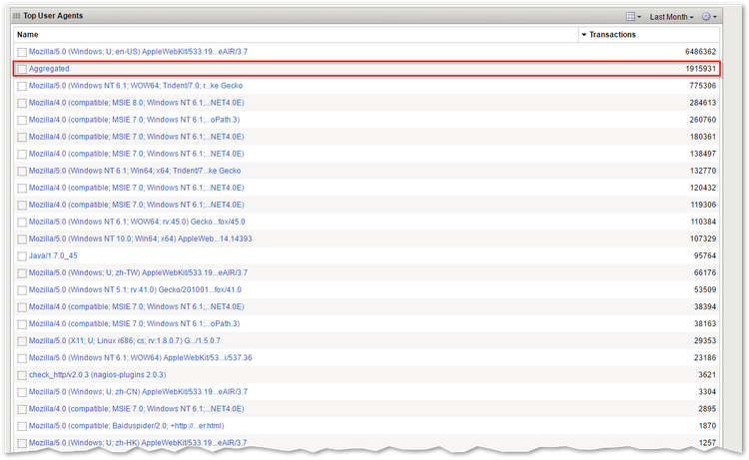Open the Mozilla/4.0 MSIE 8.0 link
Screen dimensions: 749x460
click(136, 103)
